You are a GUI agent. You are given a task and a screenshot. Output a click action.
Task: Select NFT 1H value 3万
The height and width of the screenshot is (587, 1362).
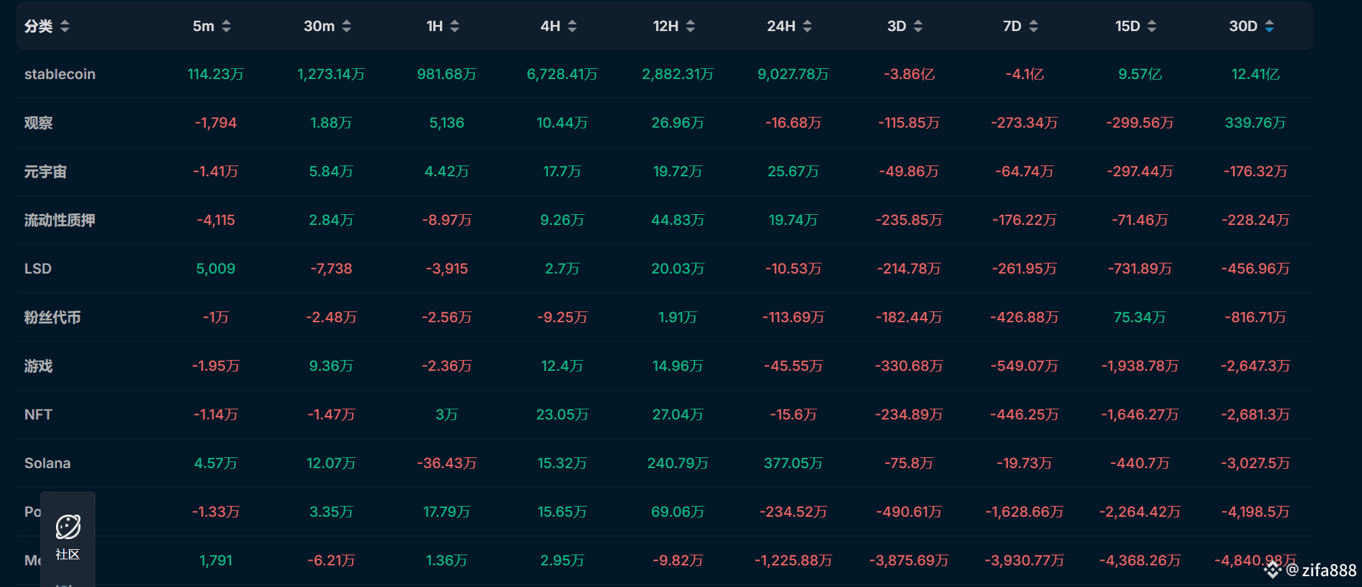pyautogui.click(x=447, y=415)
